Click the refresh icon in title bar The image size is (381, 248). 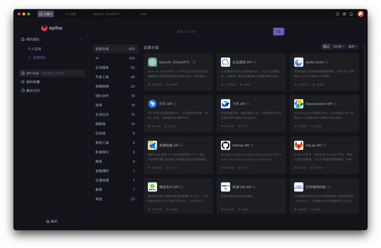click(x=337, y=14)
